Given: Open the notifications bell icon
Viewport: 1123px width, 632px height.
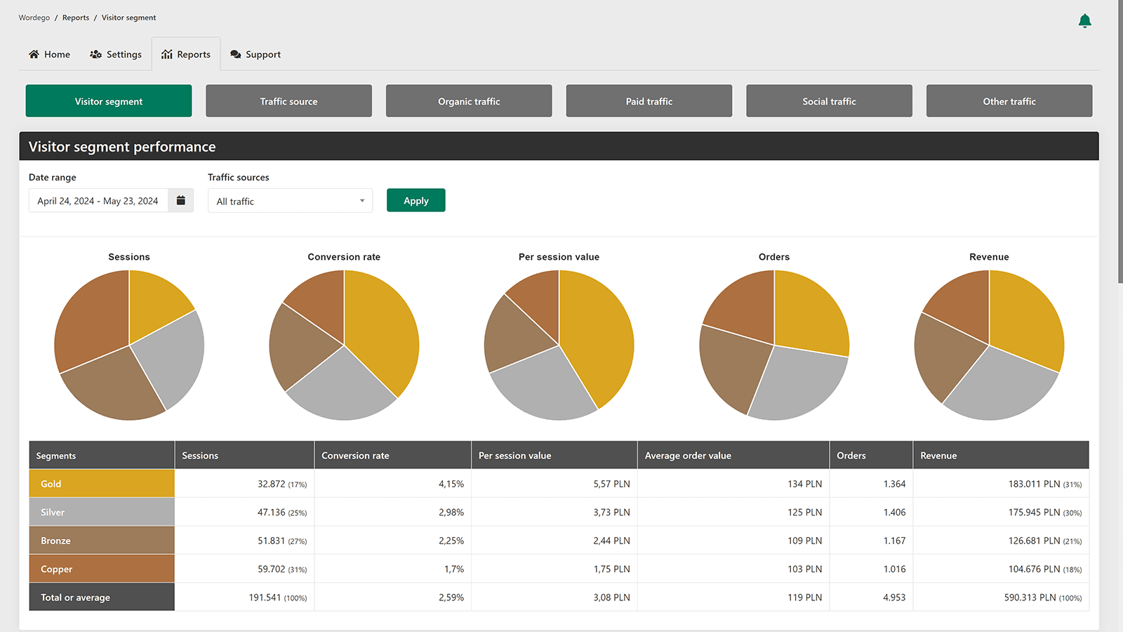Looking at the screenshot, I should tap(1084, 20).
